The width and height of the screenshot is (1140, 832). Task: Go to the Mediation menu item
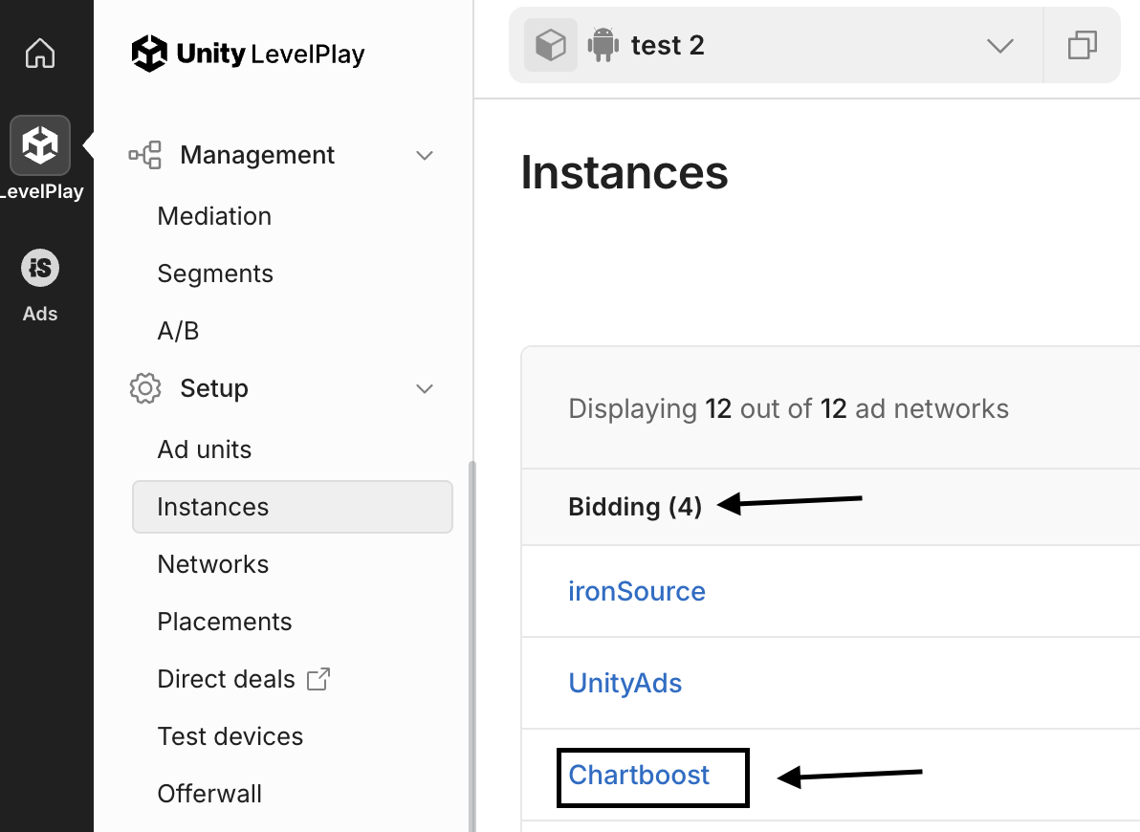tap(214, 216)
